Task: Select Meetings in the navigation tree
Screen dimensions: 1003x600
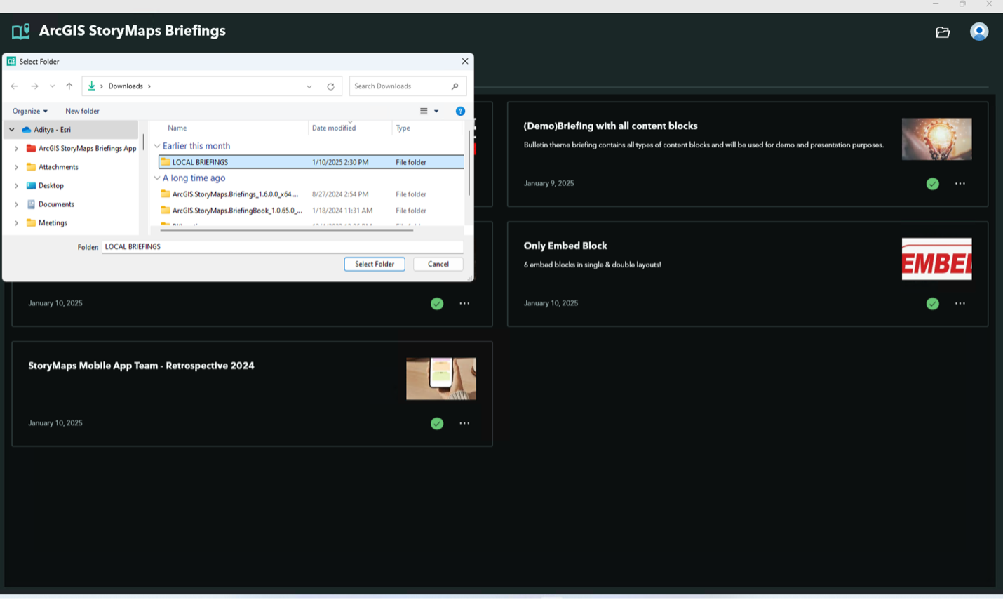Action: (53, 223)
